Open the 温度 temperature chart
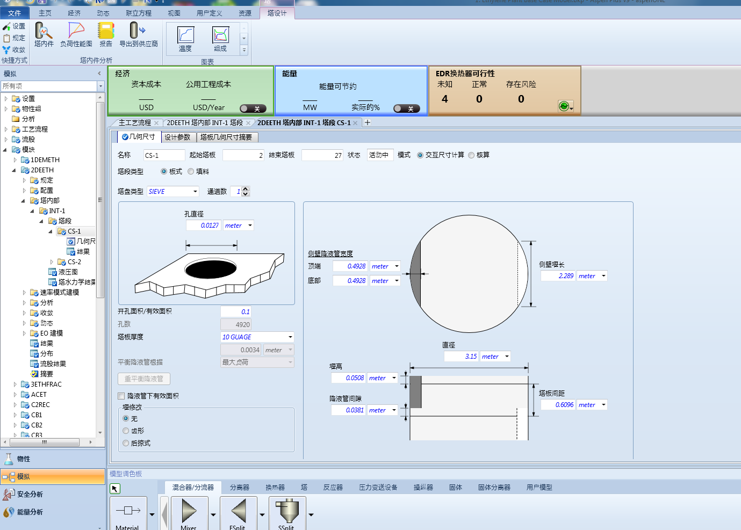This screenshot has height=530, width=741. (185, 39)
